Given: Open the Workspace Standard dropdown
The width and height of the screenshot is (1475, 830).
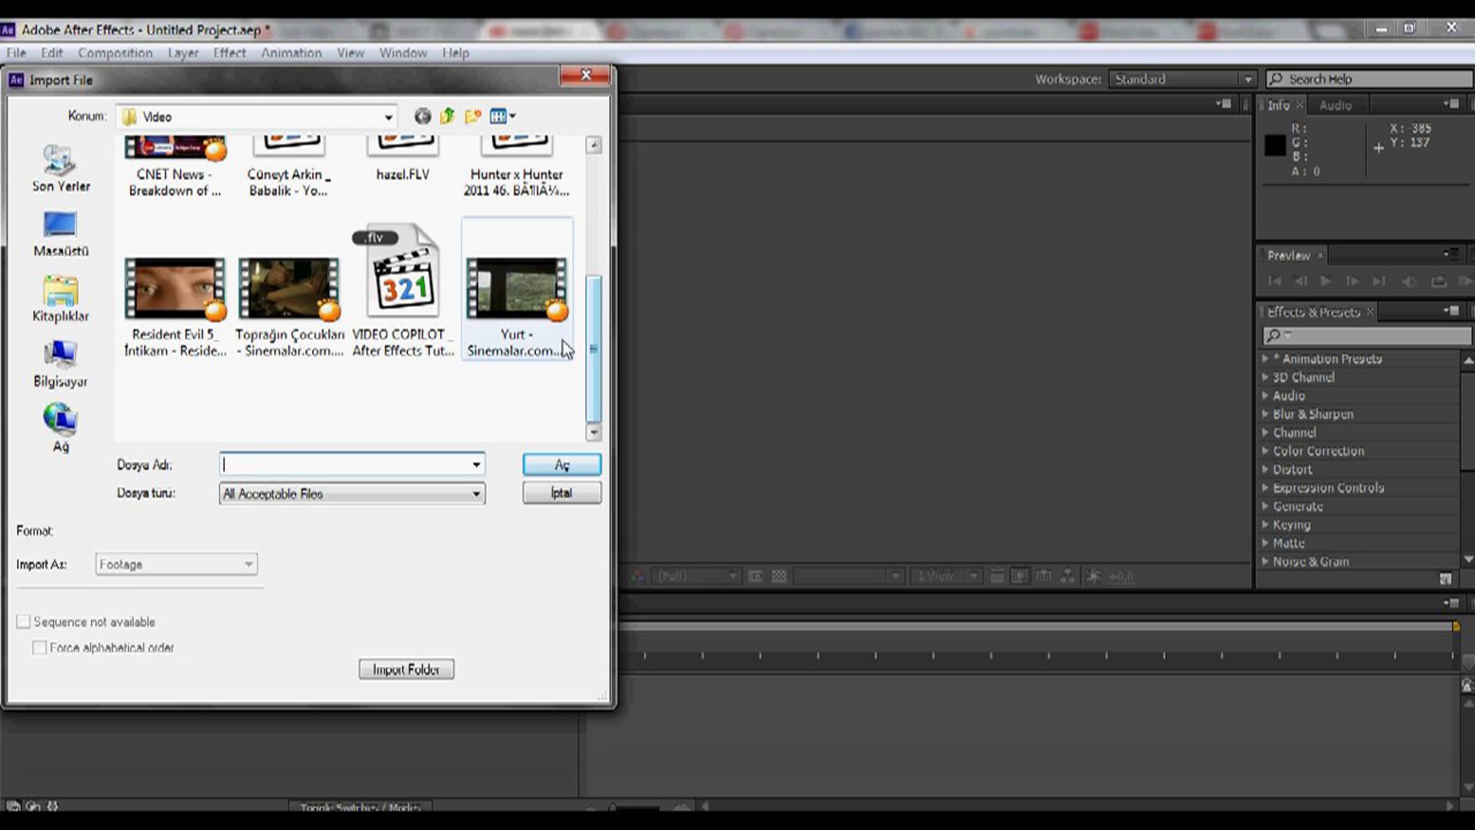Looking at the screenshot, I should tap(1182, 79).
